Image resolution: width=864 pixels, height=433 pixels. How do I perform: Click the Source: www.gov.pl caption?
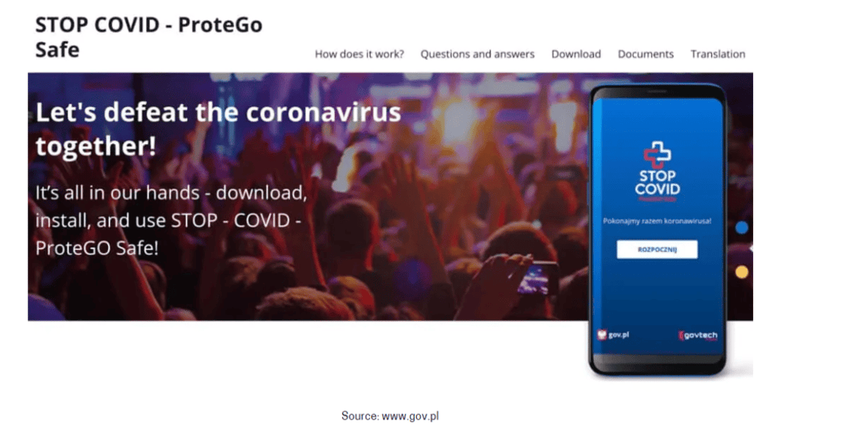(x=390, y=416)
